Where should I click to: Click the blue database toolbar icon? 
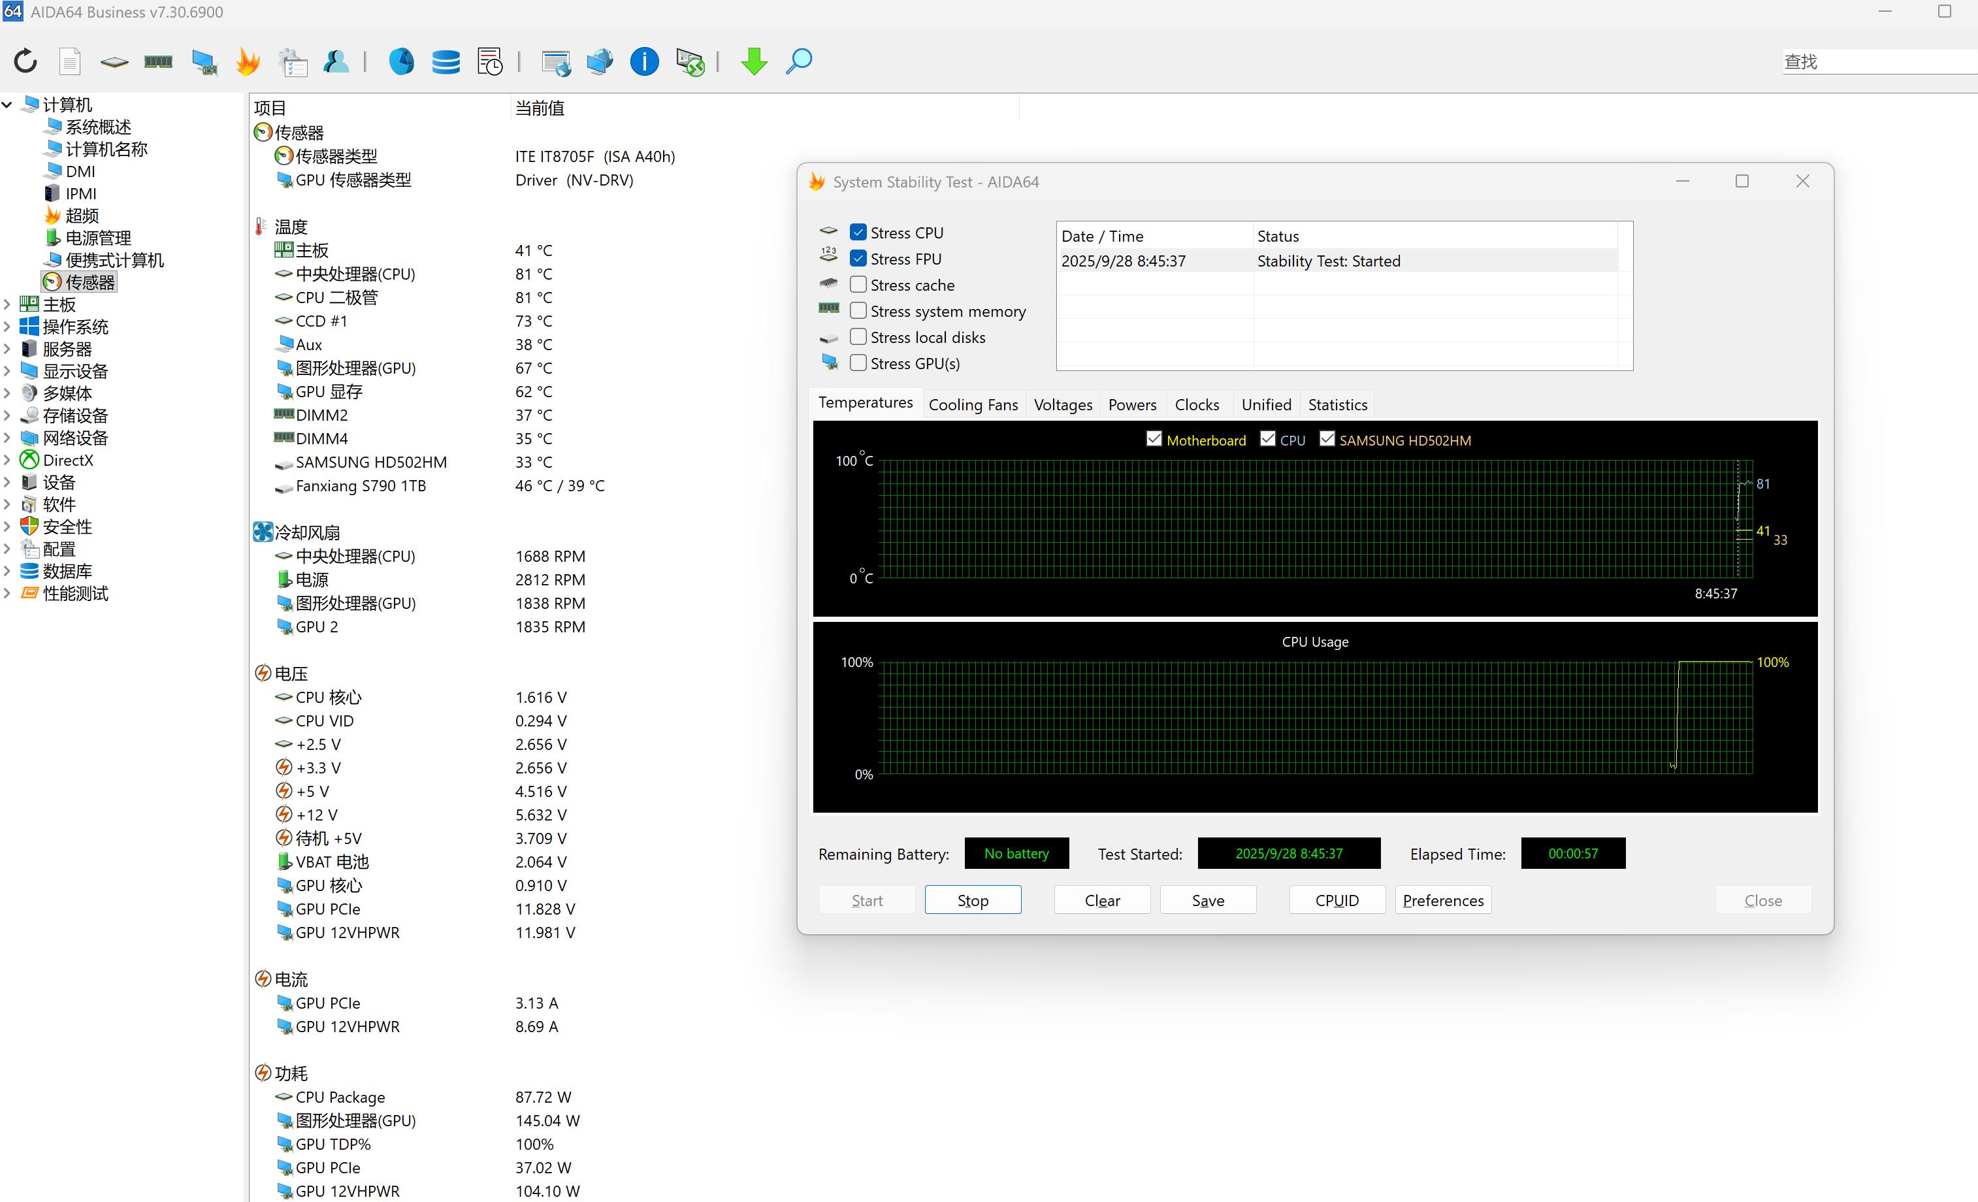point(446,61)
